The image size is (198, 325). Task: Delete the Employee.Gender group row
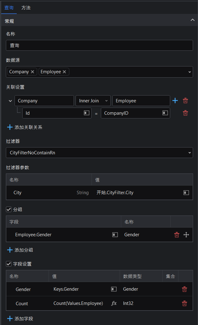(177, 235)
